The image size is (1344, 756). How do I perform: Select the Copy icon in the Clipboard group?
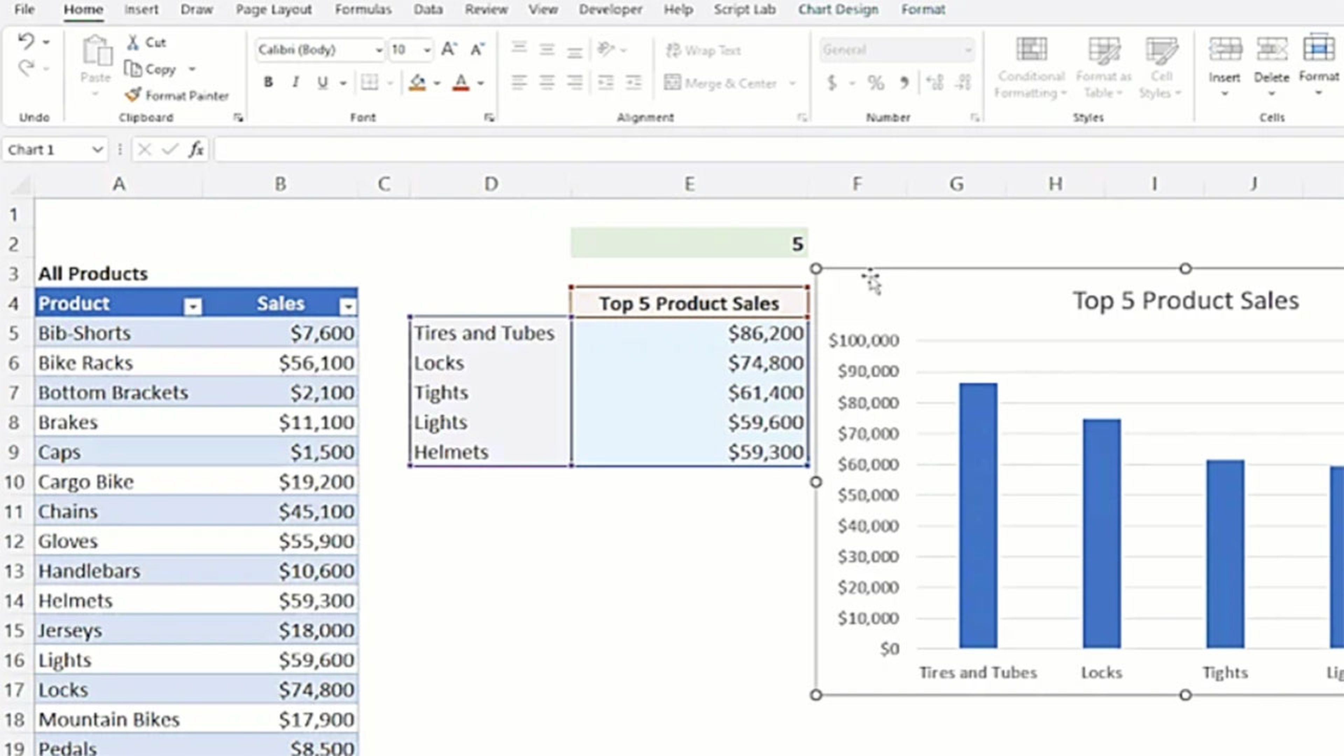pyautogui.click(x=134, y=68)
